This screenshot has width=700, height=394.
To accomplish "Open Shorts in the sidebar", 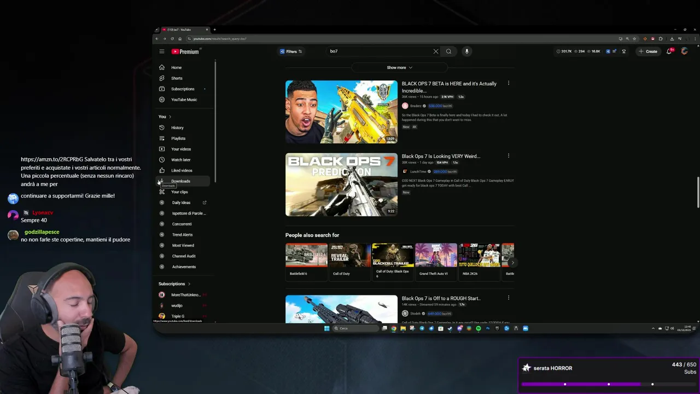I will pyautogui.click(x=184, y=78).
